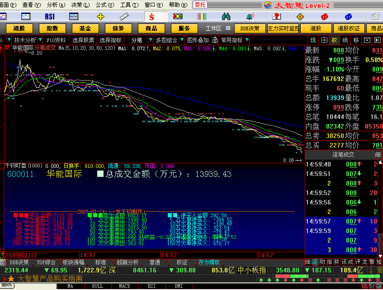
Task: Click the 选择股票 button
Action: click(x=83, y=40)
